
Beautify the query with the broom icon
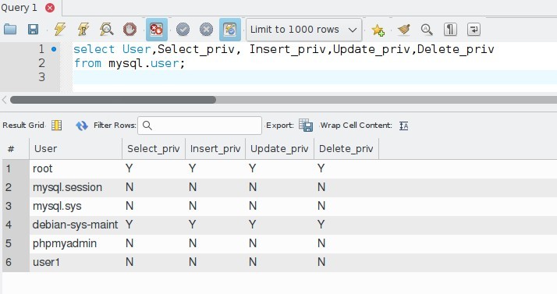point(403,30)
